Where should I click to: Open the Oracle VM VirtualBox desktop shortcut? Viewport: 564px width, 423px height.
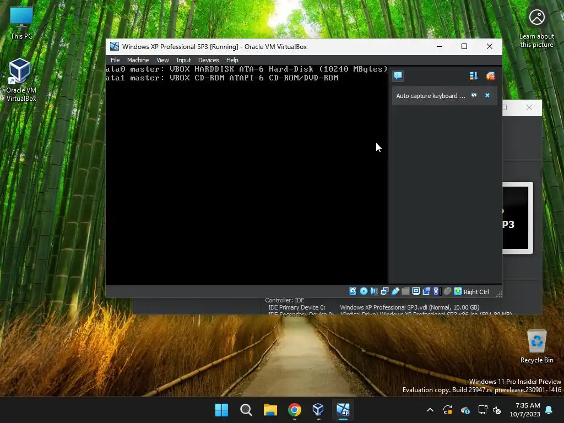point(21,80)
